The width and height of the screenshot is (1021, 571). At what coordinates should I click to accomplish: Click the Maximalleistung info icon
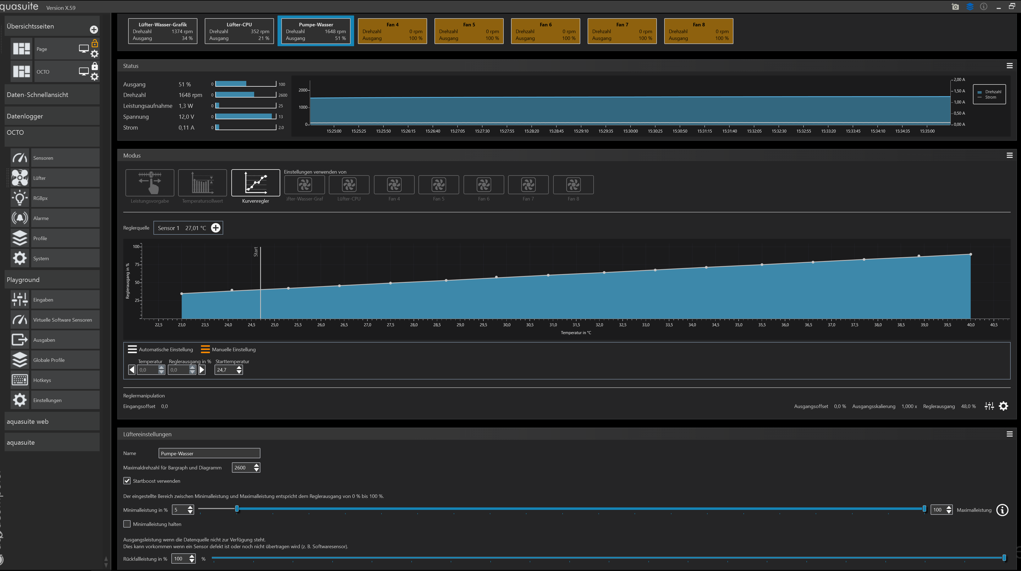(x=1002, y=510)
